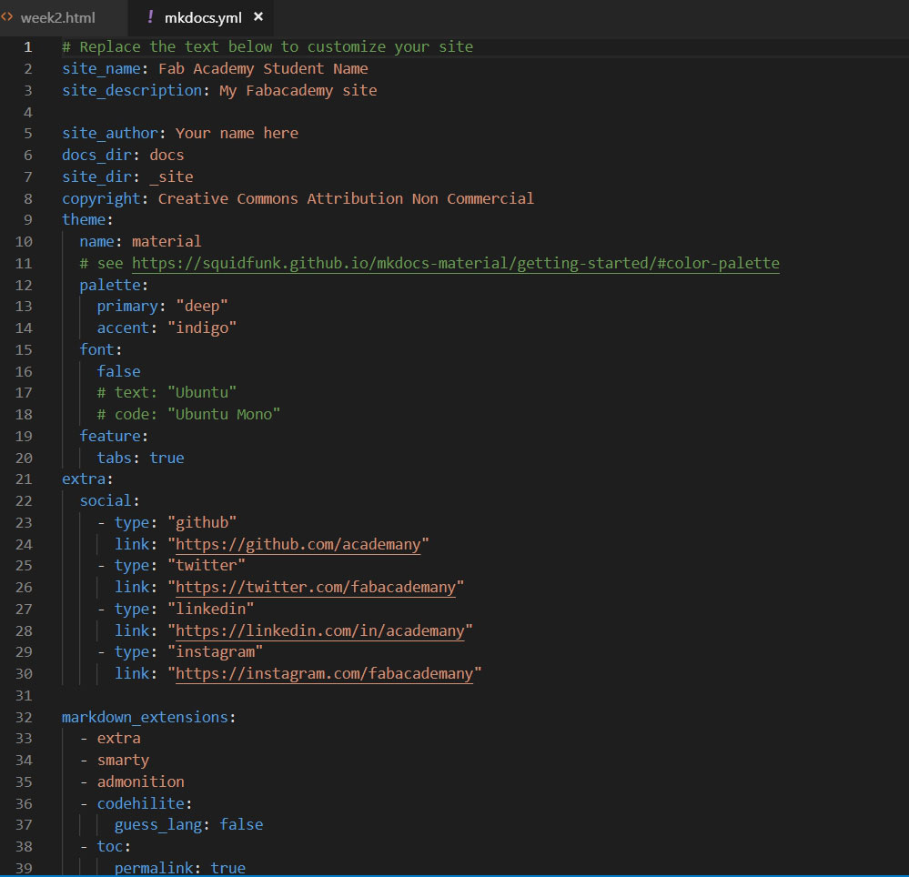909x877 pixels.
Task: Click the value 'Your name here'
Action: coord(237,134)
